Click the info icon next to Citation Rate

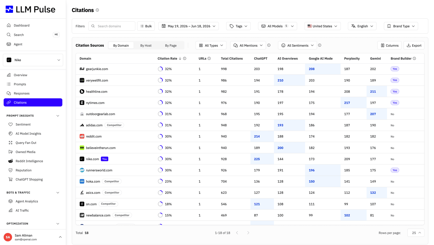pyautogui.click(x=185, y=59)
